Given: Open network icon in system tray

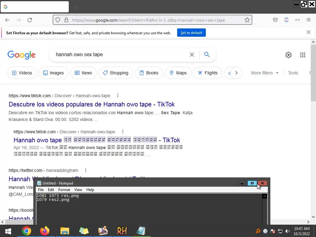Looking at the screenshot, I should coord(280,231).
